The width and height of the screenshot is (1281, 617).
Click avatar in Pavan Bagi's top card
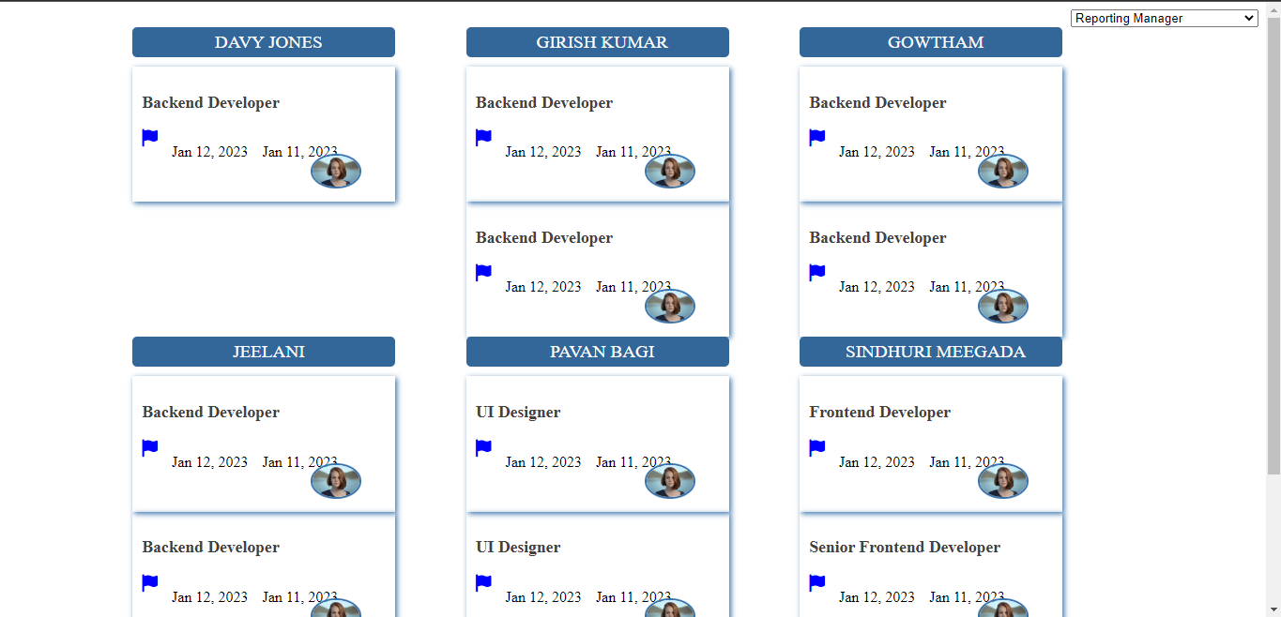670,481
